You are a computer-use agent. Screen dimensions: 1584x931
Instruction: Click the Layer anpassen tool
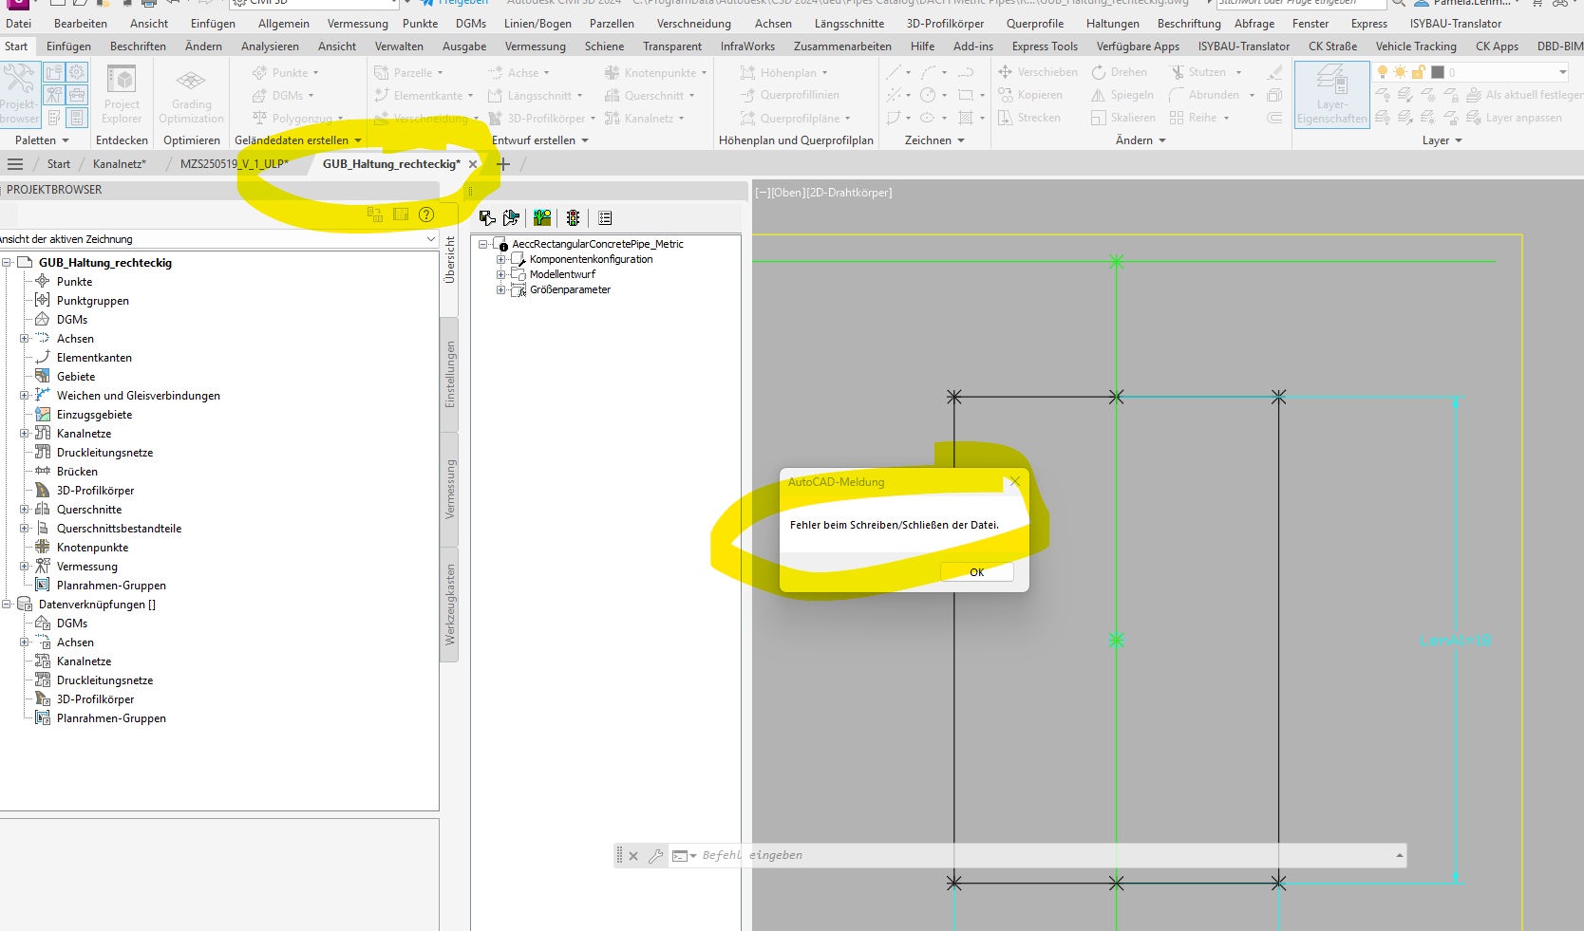1515,118
